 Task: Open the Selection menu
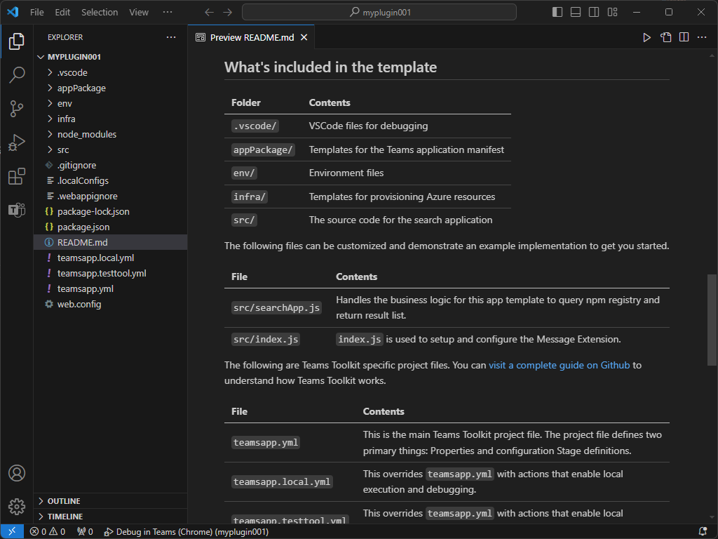tap(100, 13)
